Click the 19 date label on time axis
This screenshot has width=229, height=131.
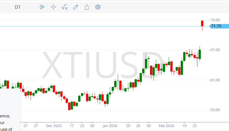[x=184, y=126]
